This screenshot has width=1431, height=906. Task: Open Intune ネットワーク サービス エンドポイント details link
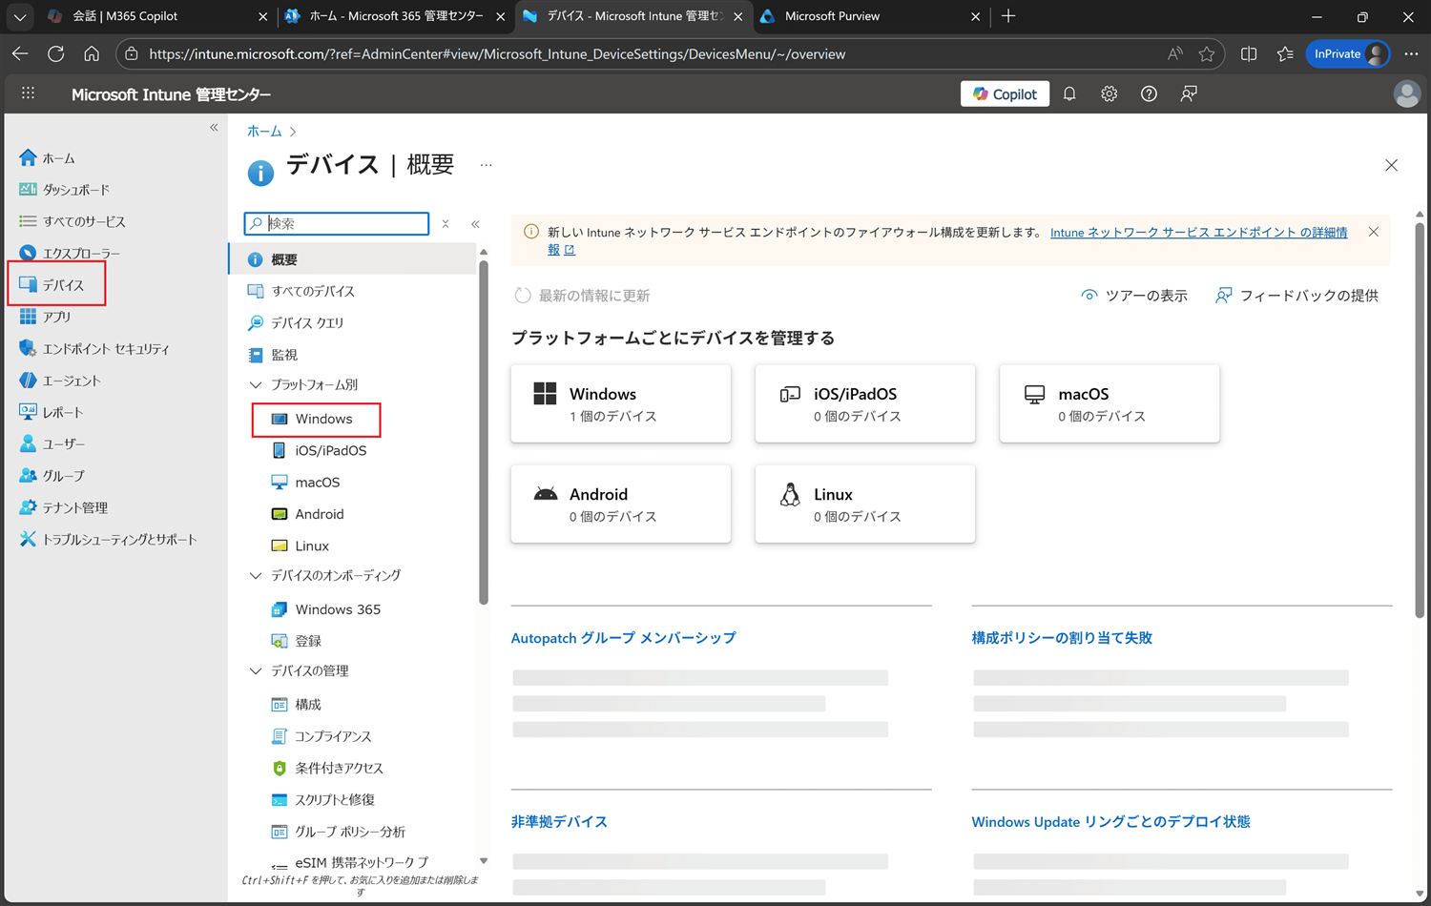[x=1198, y=233]
